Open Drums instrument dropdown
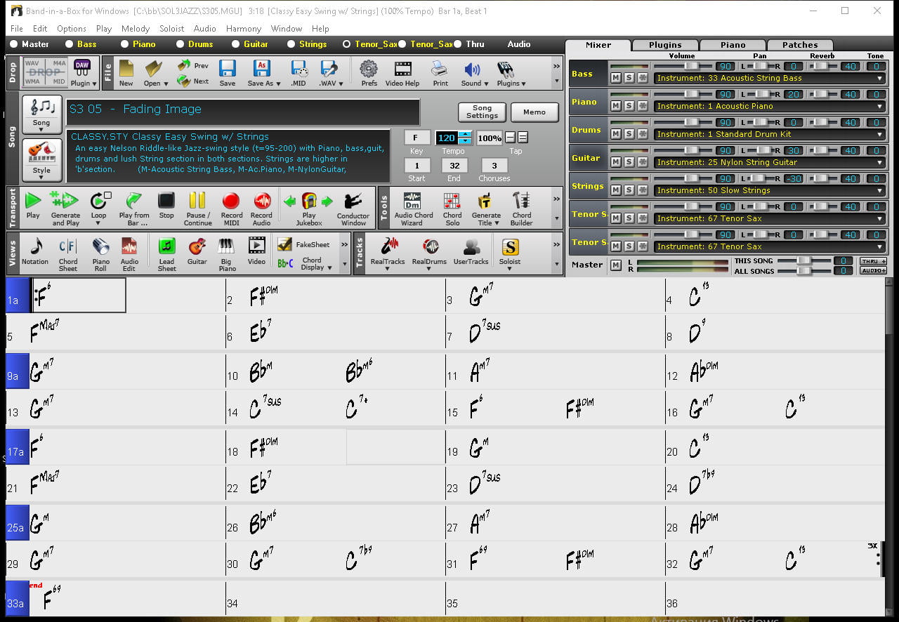 tap(880, 134)
